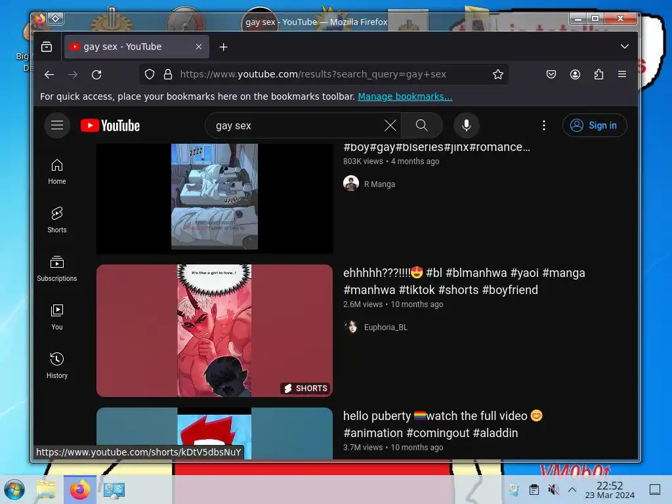Click the show desktop tray button
The height and width of the screenshot is (504, 672).
coord(655,490)
